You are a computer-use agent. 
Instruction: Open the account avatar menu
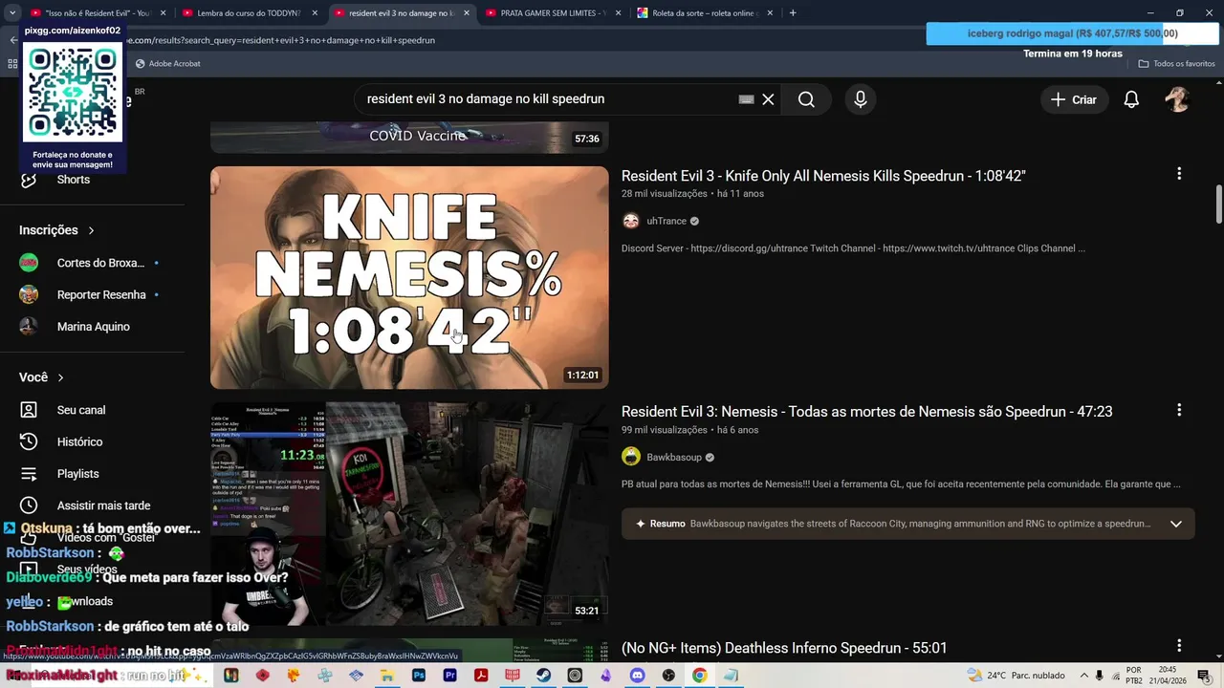[x=1177, y=99]
